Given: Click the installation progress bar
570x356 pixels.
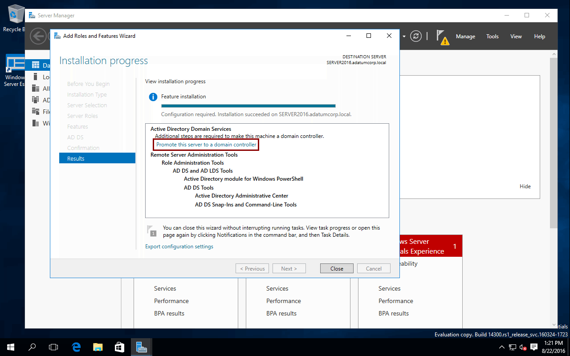Looking at the screenshot, I should point(248,106).
